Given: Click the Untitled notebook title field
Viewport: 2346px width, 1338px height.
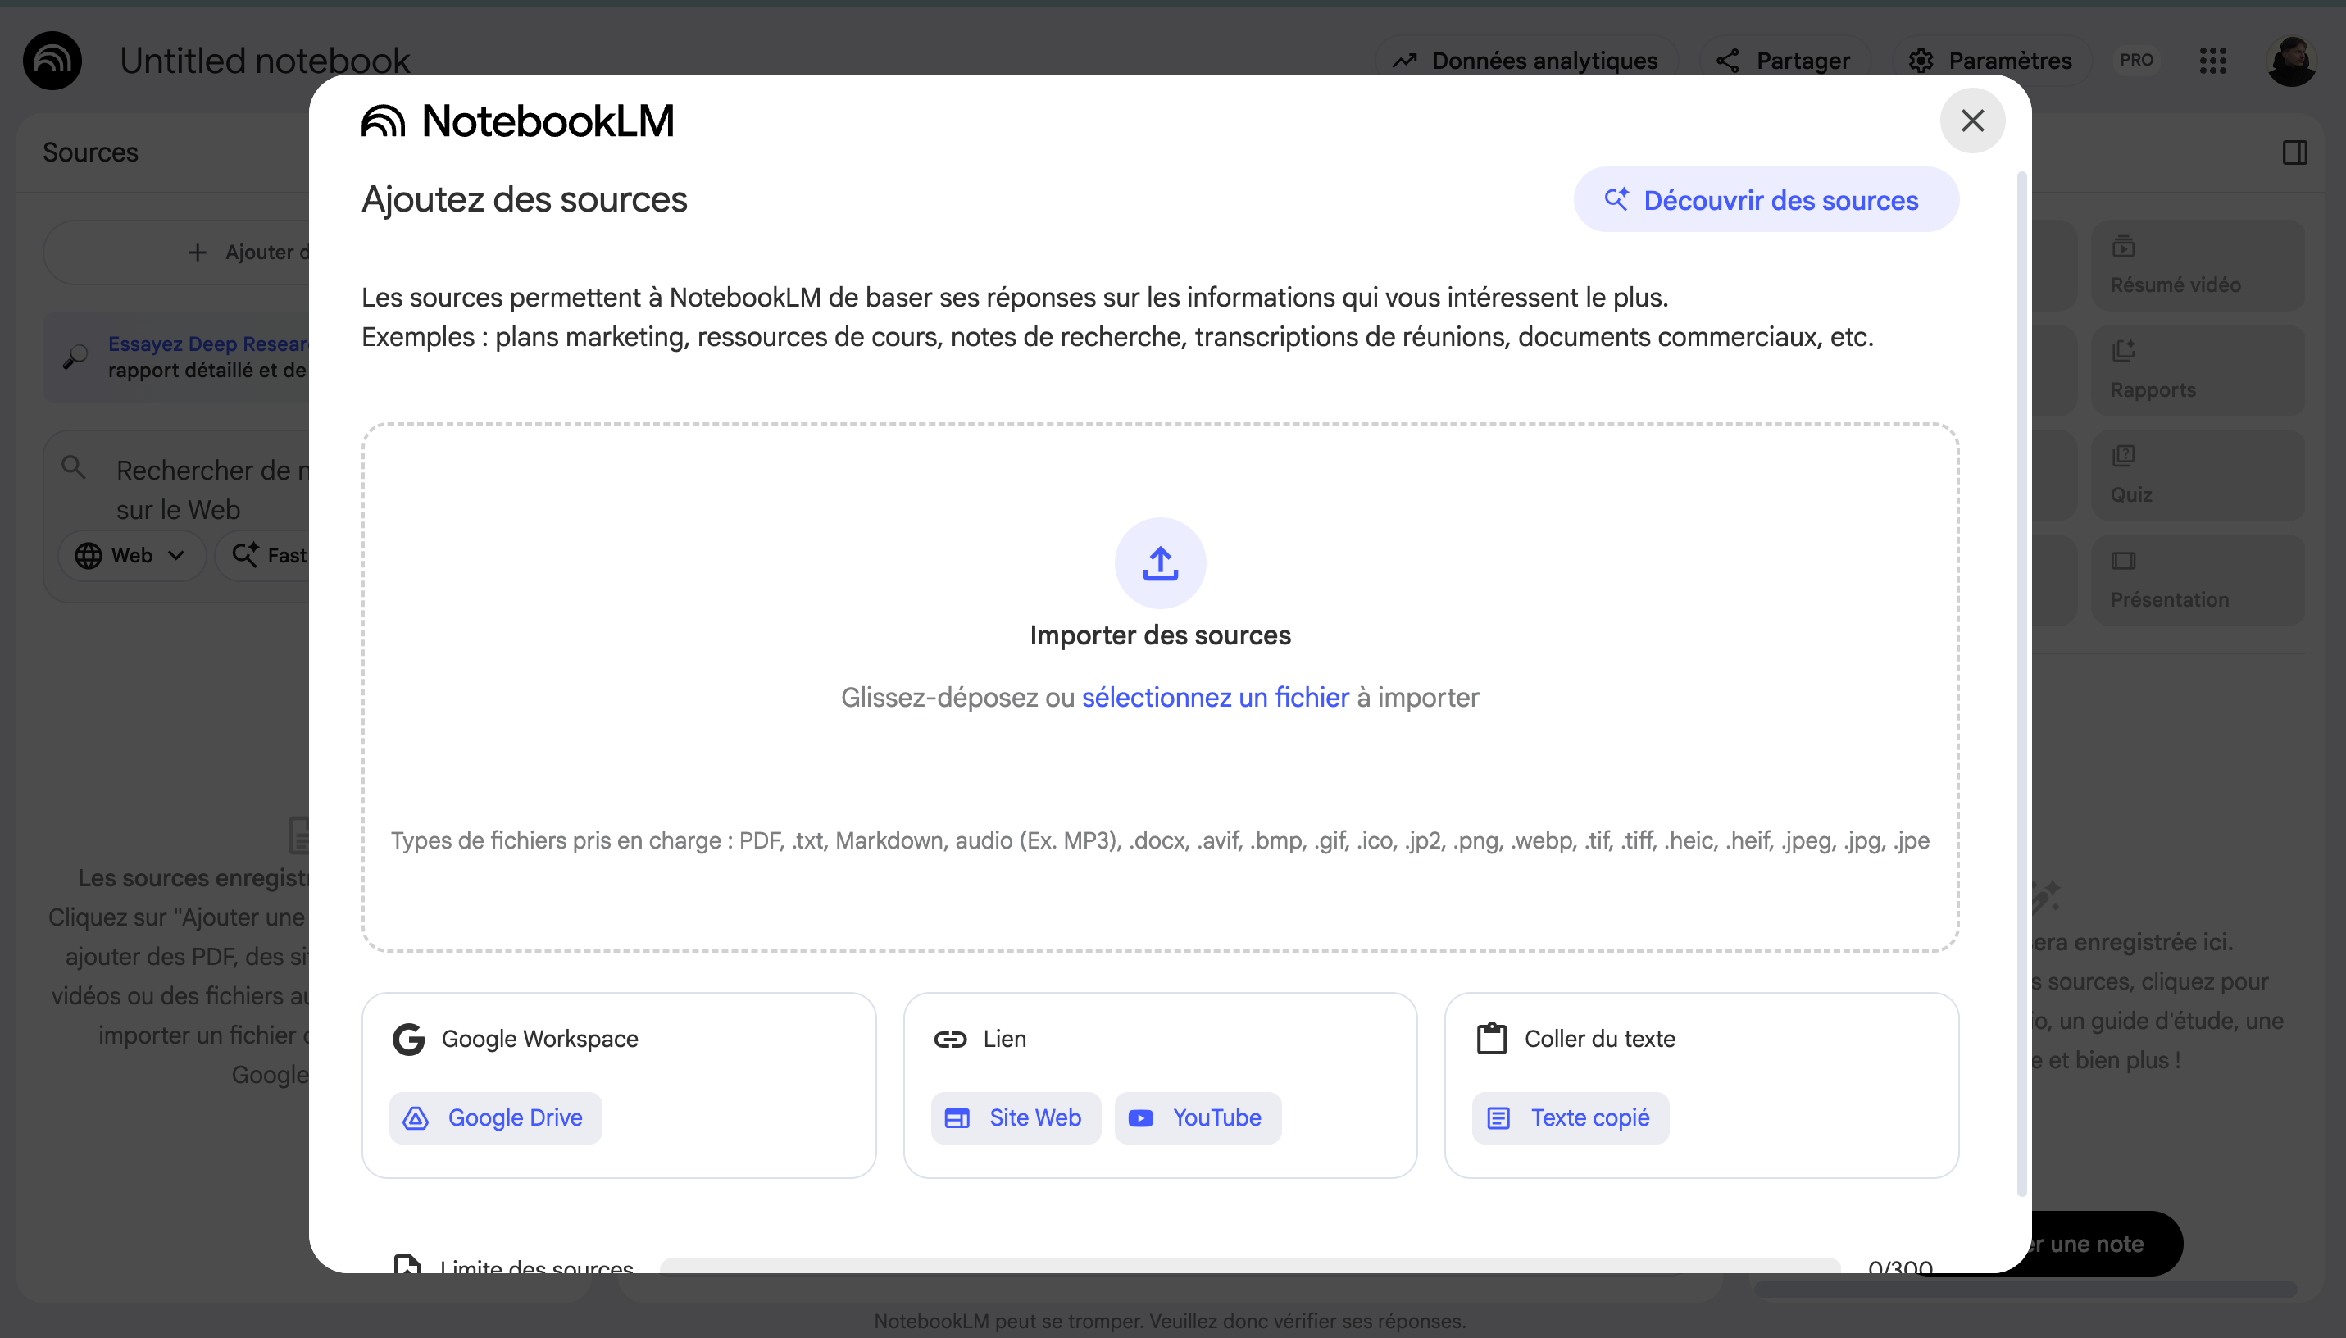Looking at the screenshot, I should click(265, 61).
